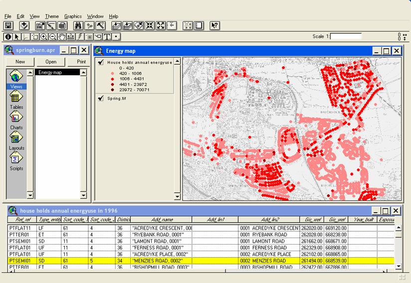Image resolution: width=411 pixels, height=283 pixels.
Task: Click the Find binoculars icon
Action: (78, 26)
